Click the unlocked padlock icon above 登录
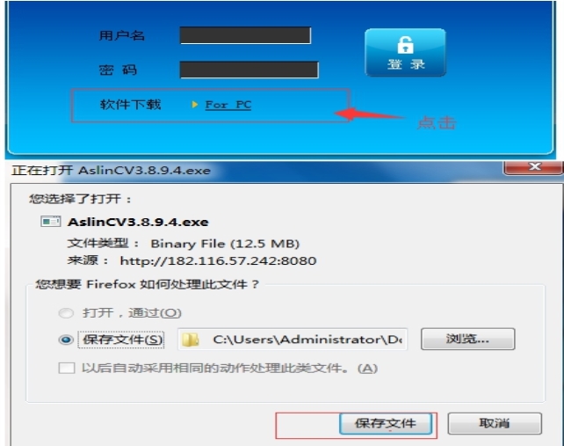This screenshot has width=564, height=446. coord(405,45)
